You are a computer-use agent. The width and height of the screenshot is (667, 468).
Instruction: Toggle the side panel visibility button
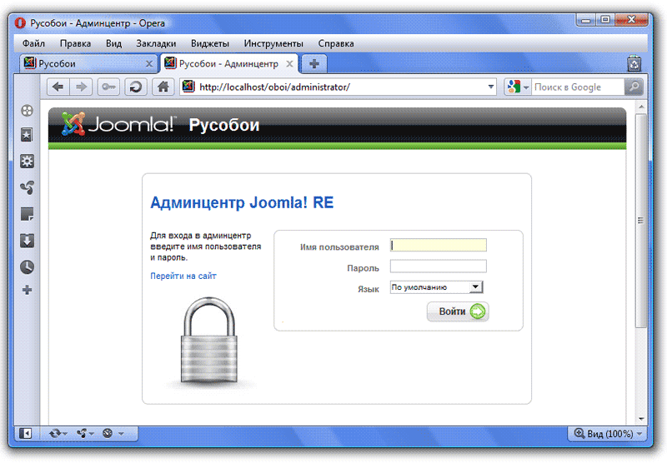(x=25, y=433)
